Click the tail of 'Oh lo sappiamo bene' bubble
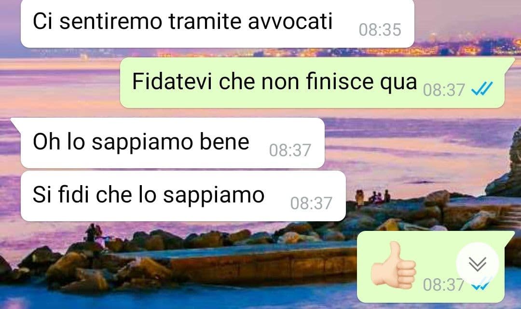The height and width of the screenshot is (309, 521). [x=16, y=124]
